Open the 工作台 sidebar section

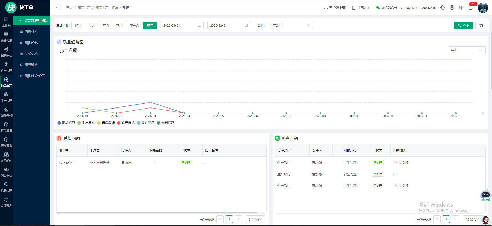6,22
